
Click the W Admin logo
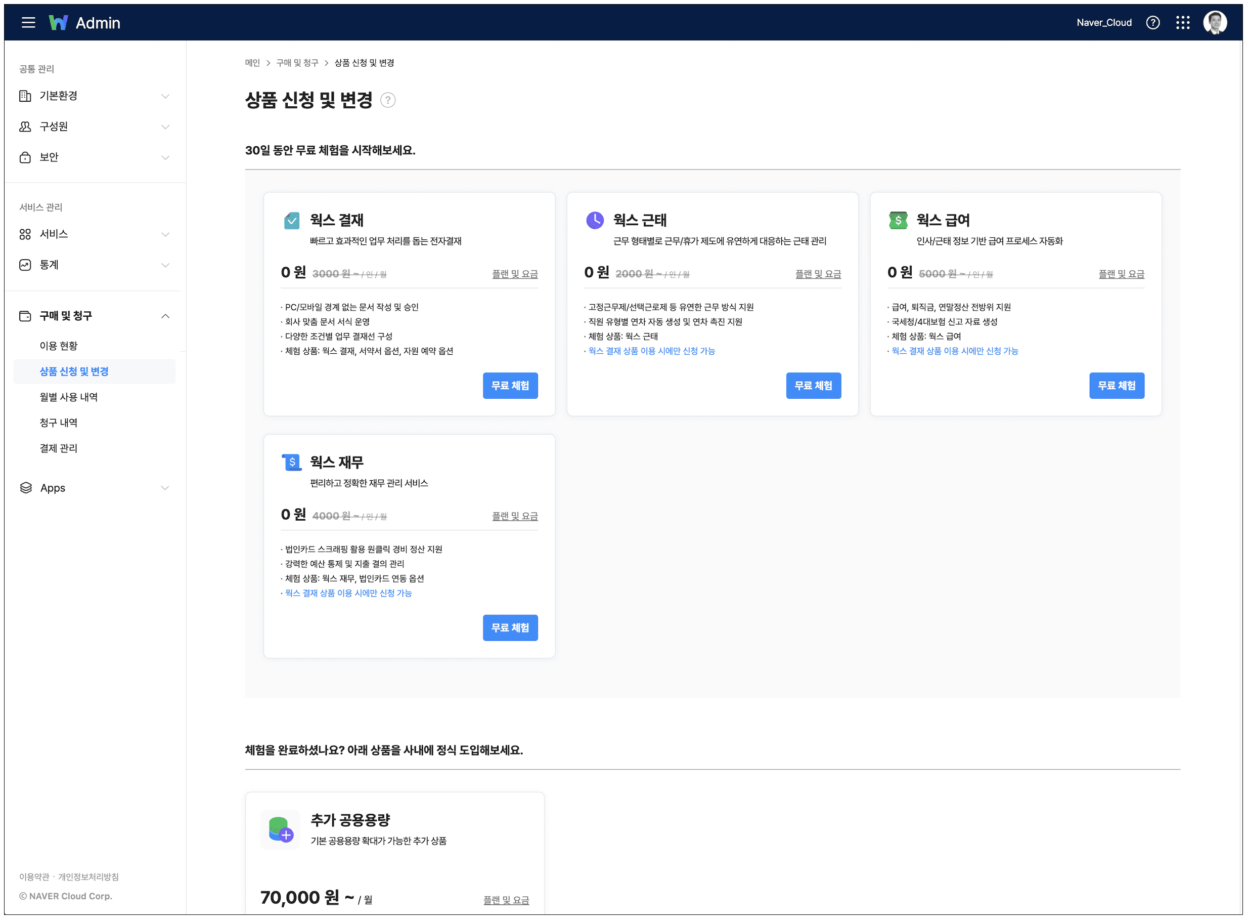click(x=84, y=22)
